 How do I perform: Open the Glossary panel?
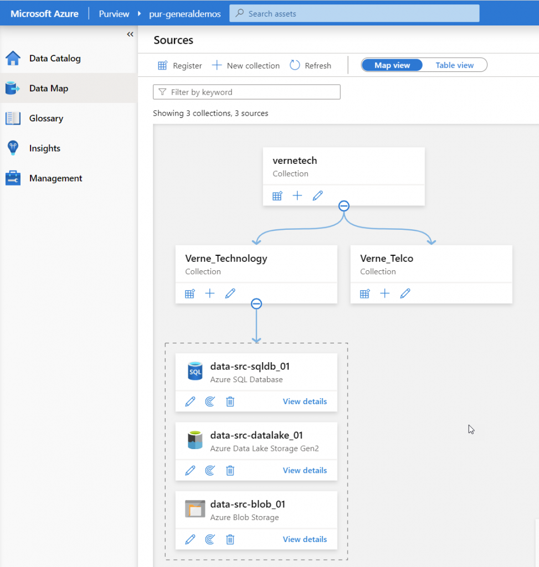coord(46,118)
